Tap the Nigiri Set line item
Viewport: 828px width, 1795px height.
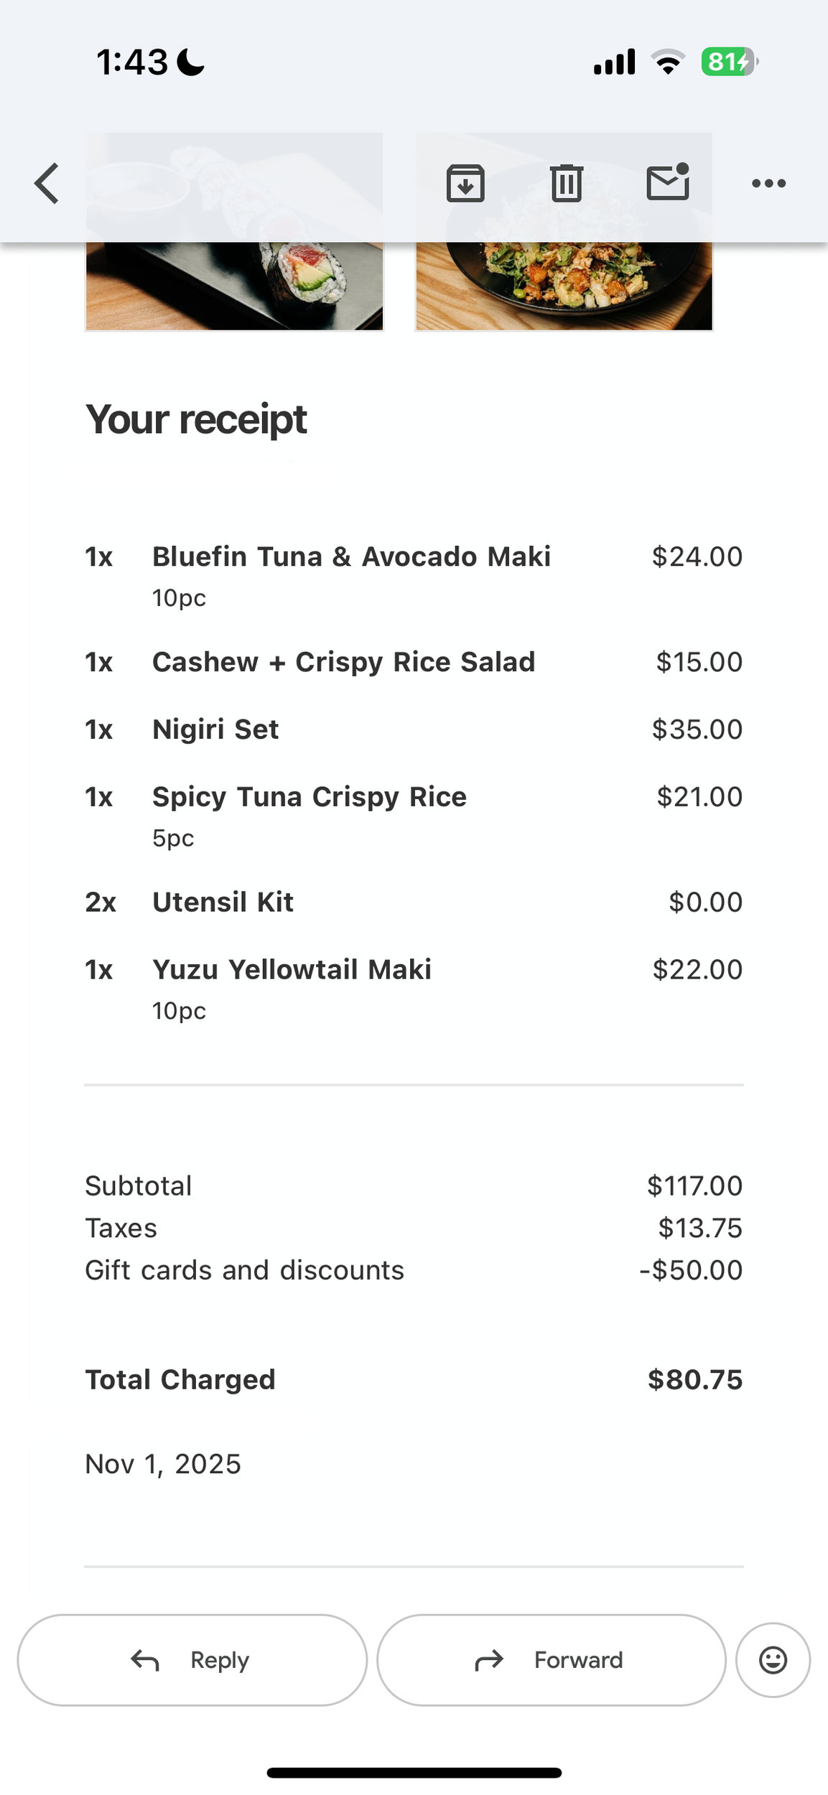tap(215, 729)
